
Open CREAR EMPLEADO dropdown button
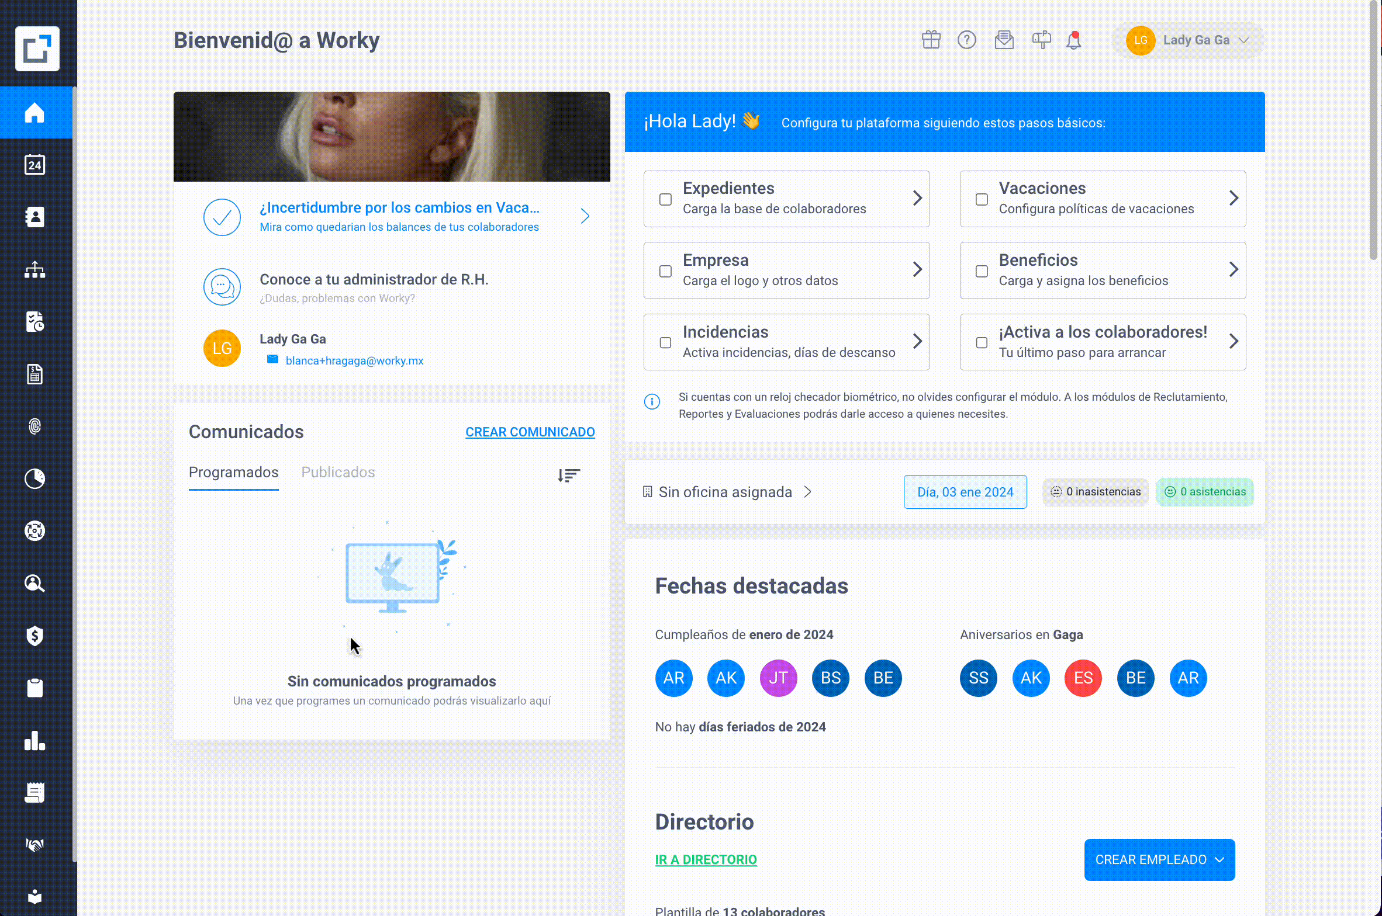pos(1159,859)
